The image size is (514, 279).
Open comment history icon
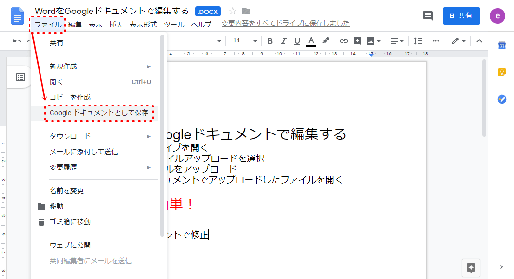pyautogui.click(x=427, y=15)
